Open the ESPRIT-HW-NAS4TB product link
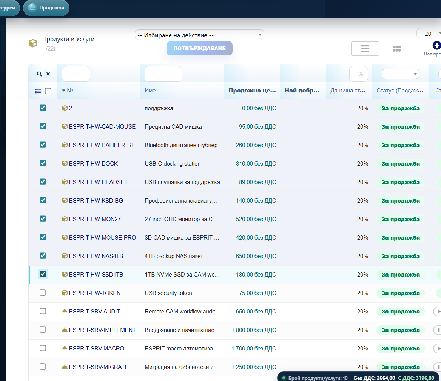 [96, 256]
